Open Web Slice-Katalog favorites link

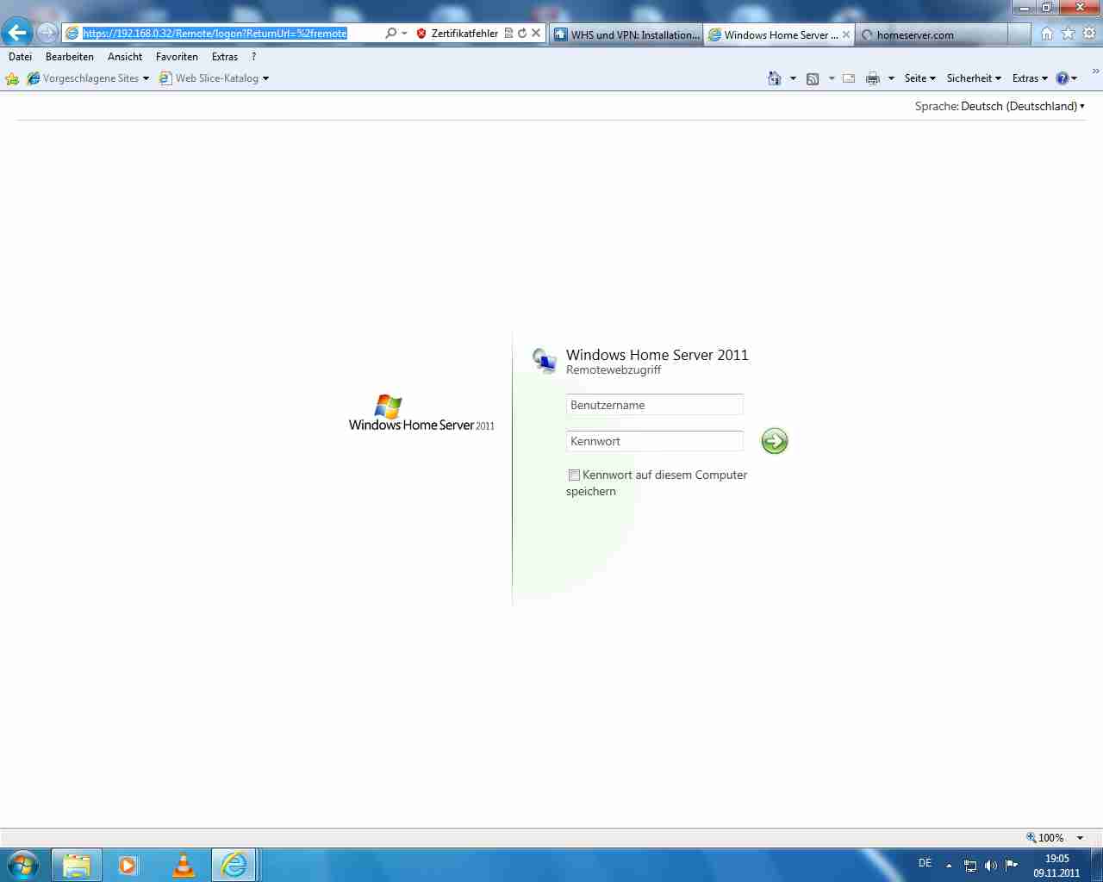point(209,78)
